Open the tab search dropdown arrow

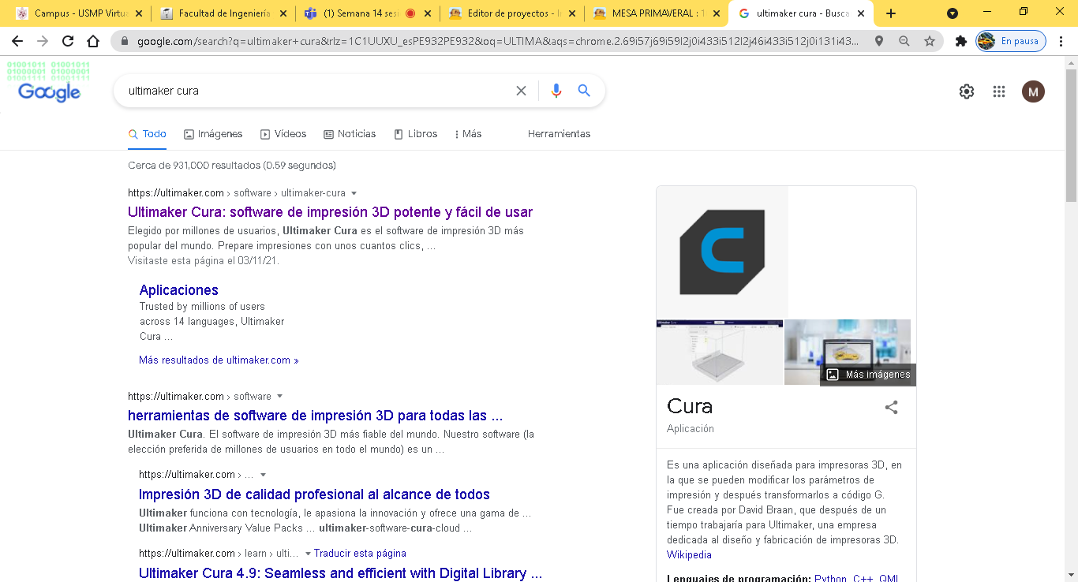953,13
